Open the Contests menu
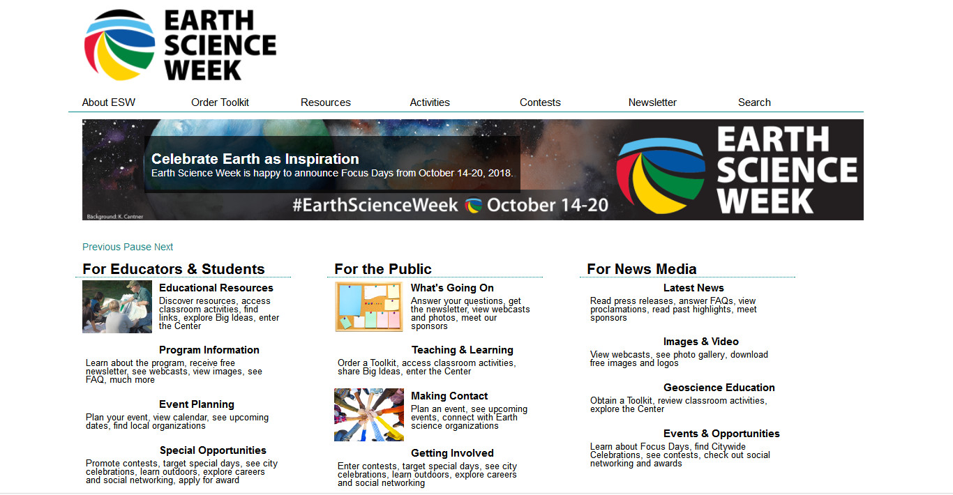This screenshot has height=495, width=953. [540, 102]
